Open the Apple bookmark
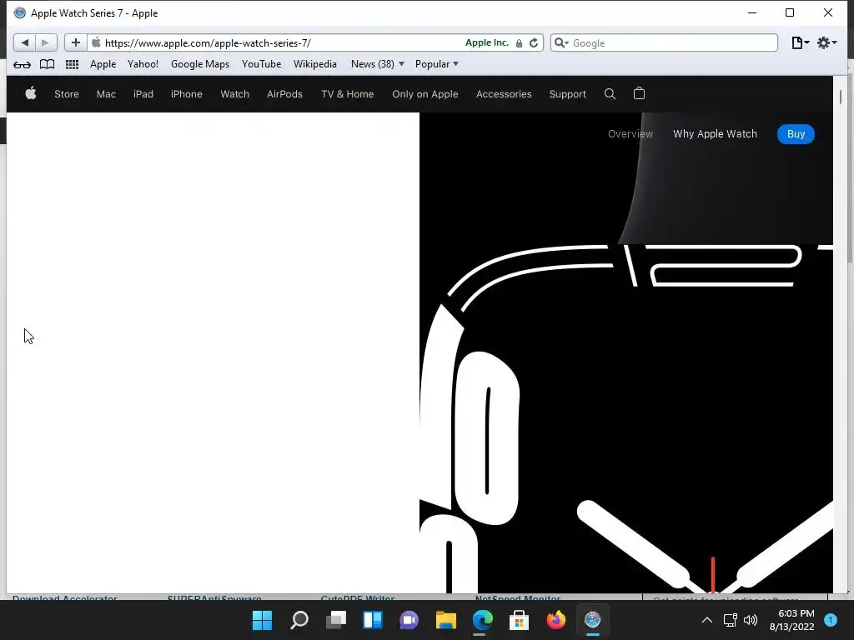 pos(103,64)
